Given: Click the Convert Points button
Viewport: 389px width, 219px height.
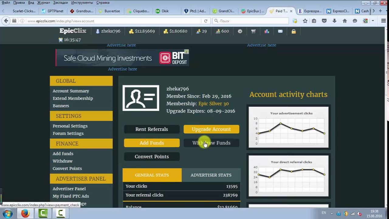Looking at the screenshot, I should click(x=152, y=157).
